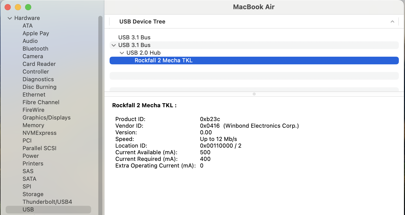This screenshot has width=405, height=215.
Task: Select Card Reader in the sidebar
Action: tap(39, 64)
